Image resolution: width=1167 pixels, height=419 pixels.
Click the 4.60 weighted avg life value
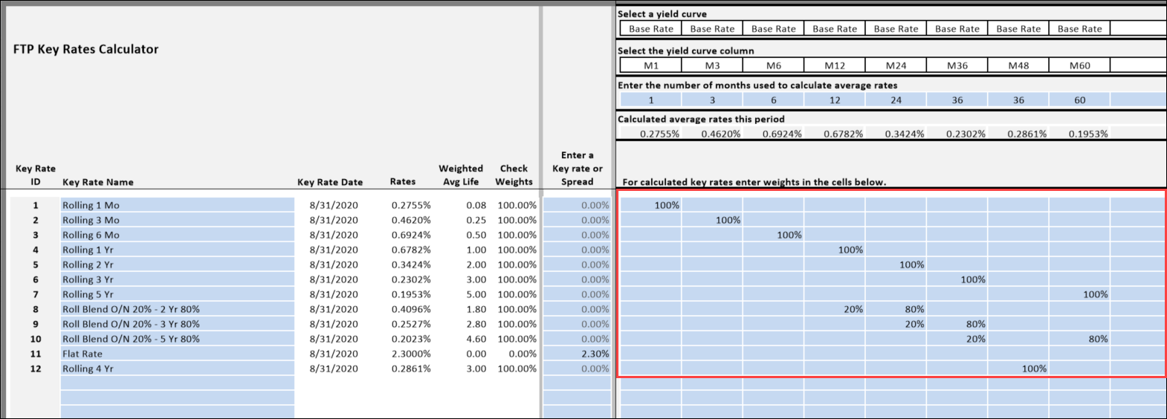[x=476, y=339]
